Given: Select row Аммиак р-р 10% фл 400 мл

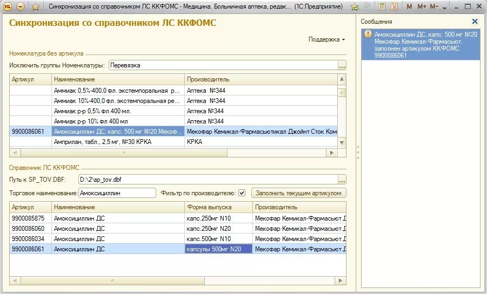Looking at the screenshot, I should click(x=174, y=121).
